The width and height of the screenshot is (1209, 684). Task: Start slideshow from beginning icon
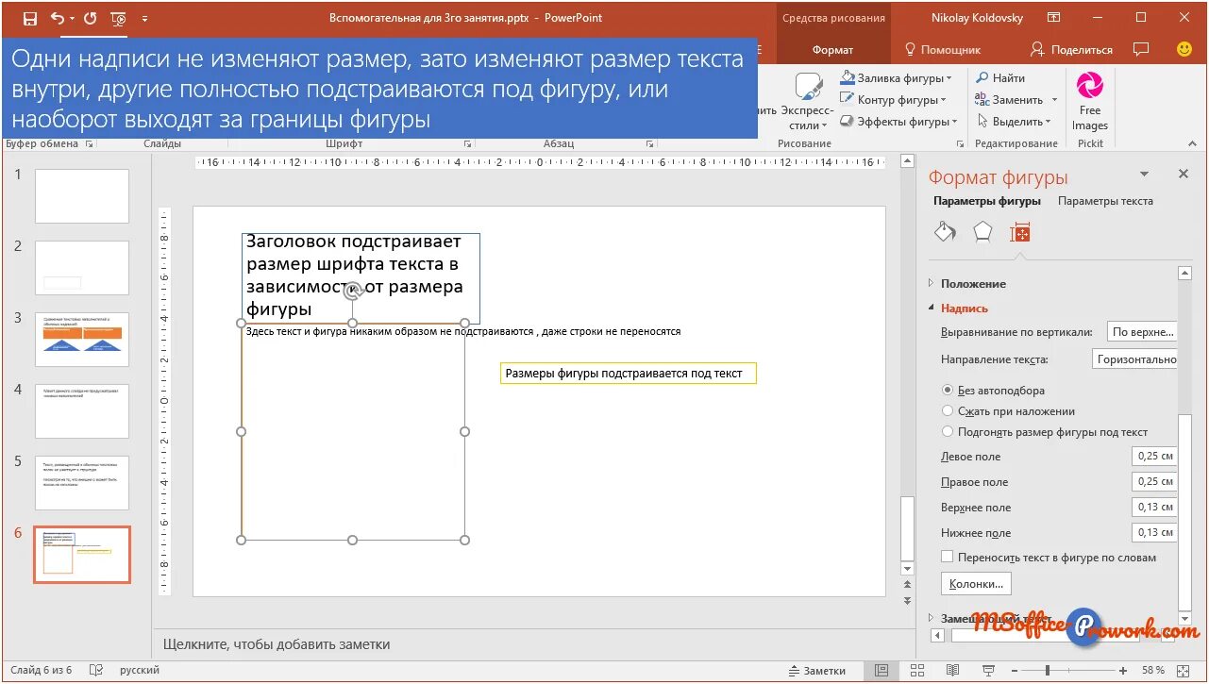[119, 18]
